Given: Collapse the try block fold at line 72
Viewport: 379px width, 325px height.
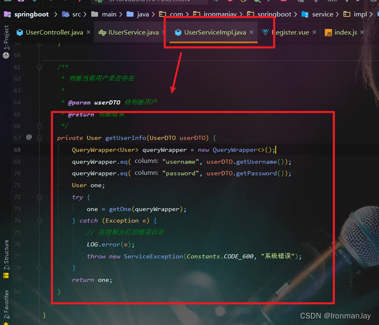Looking at the screenshot, I should (x=39, y=197).
